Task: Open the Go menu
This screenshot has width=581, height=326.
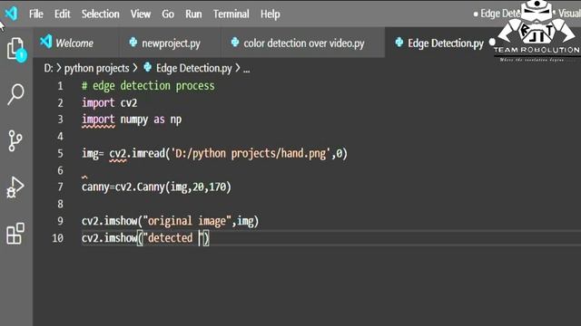Action: pyautogui.click(x=168, y=14)
